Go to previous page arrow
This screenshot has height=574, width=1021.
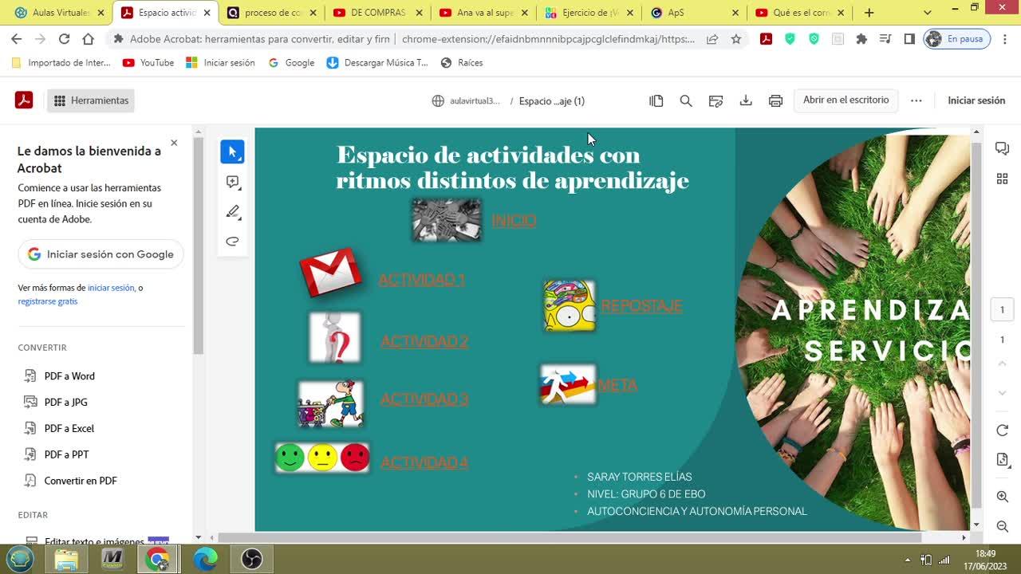[1003, 364]
